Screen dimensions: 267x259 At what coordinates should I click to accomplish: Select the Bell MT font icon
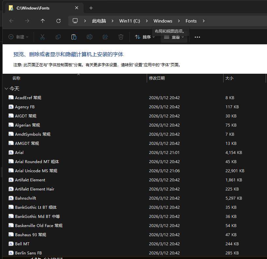coord(11,244)
